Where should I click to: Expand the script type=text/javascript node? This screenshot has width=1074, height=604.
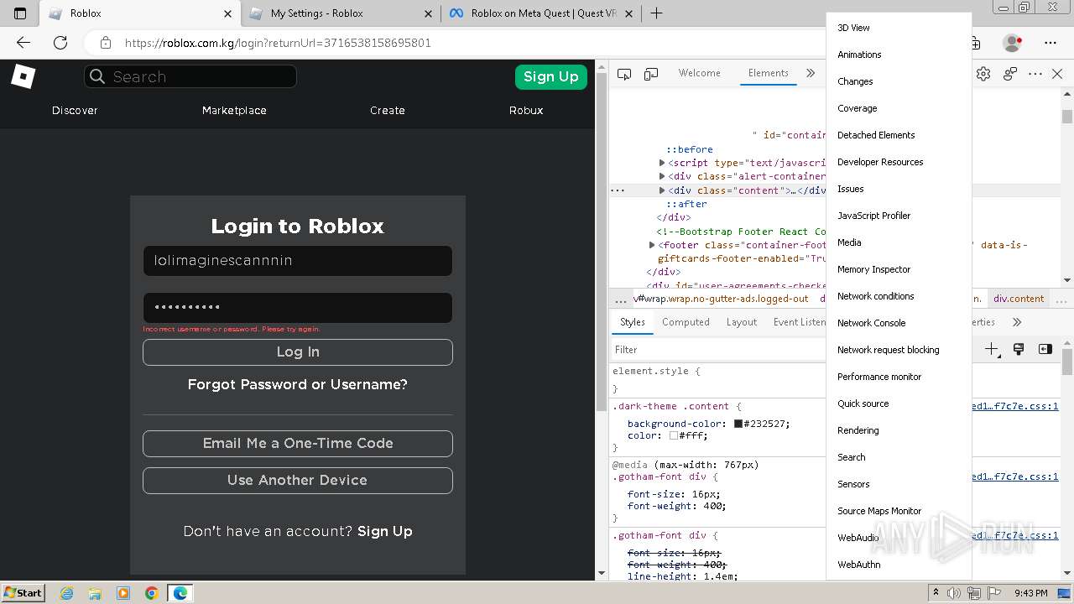662,163
